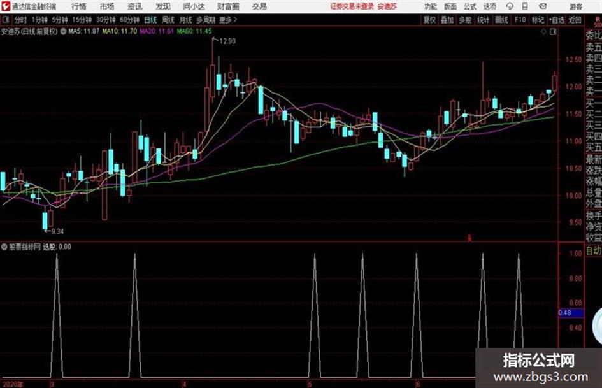The image size is (602, 388).
Task: Expand the main chart indicator dropdown circle
Action: tap(63, 31)
